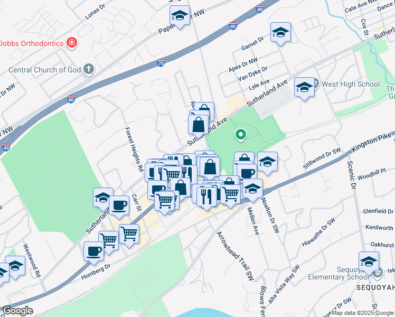Open the school marker on Papermill Dr NW
The image size is (395, 317).
coord(180,16)
